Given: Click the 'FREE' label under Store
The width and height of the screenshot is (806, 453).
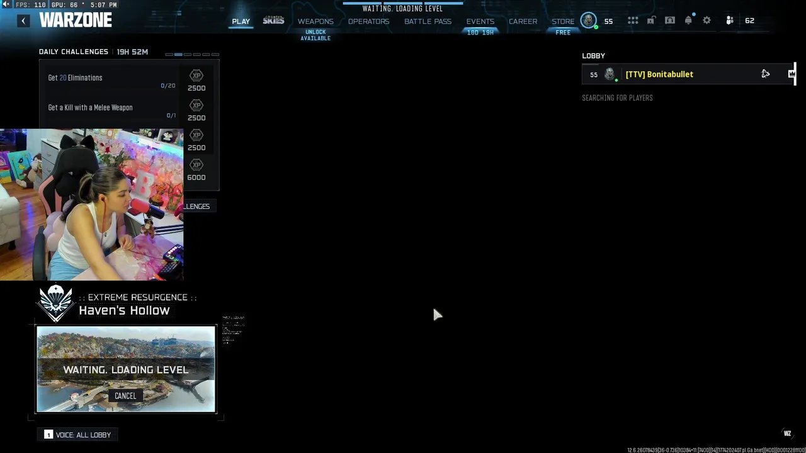Looking at the screenshot, I should click(x=563, y=33).
